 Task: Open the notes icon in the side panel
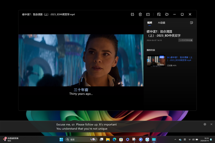click(192, 23)
